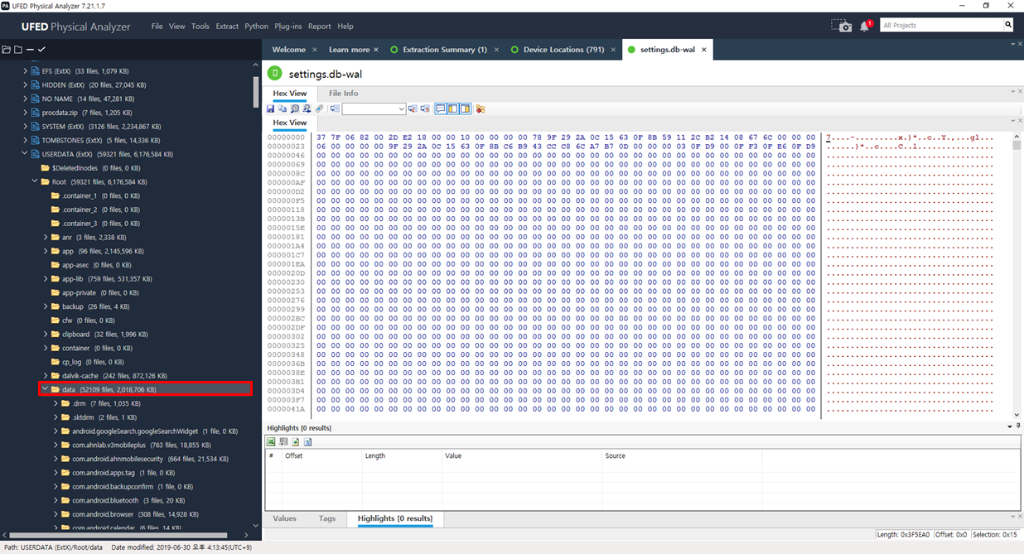
Task: Click the red-yellow bookmark icon in hex toolbar
Action: tap(481, 108)
